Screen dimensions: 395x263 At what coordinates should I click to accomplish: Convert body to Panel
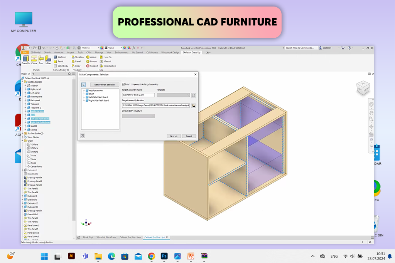[59, 61]
